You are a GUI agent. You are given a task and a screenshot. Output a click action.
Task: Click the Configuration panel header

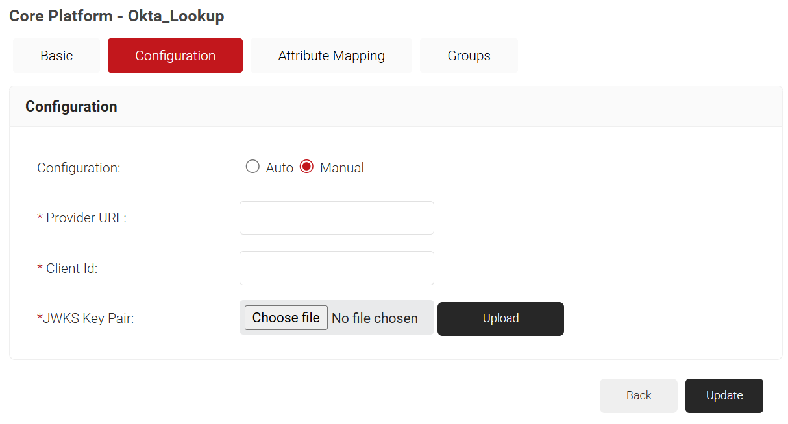(x=71, y=106)
